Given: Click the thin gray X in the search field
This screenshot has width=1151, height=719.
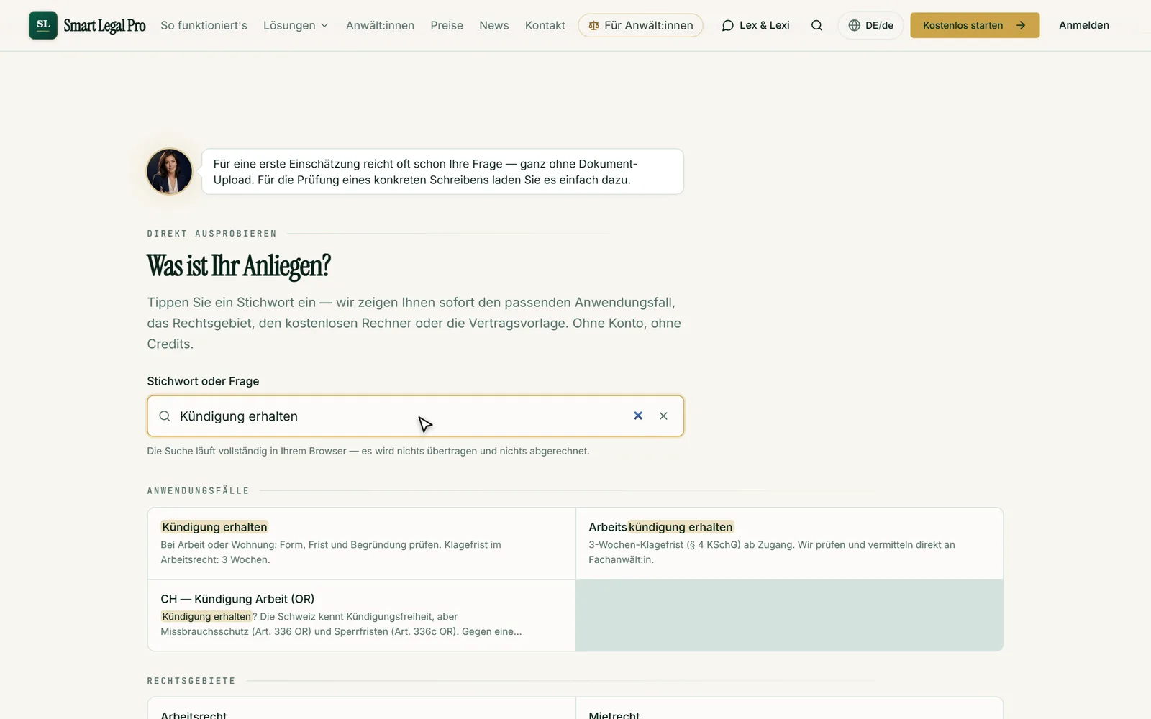Looking at the screenshot, I should click(x=663, y=416).
